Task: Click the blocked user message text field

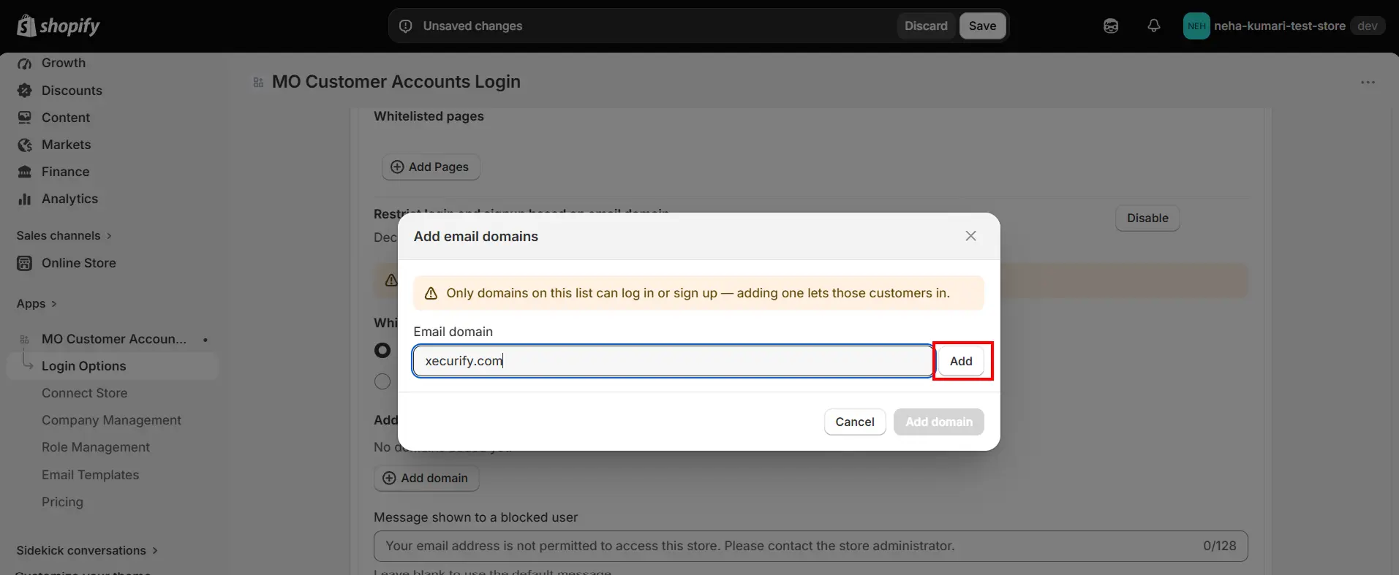Action: pyautogui.click(x=810, y=546)
